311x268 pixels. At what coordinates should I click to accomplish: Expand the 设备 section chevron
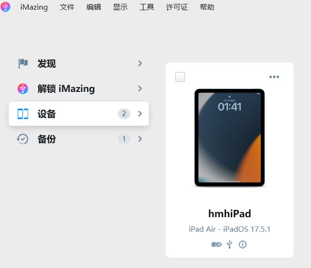(140, 114)
